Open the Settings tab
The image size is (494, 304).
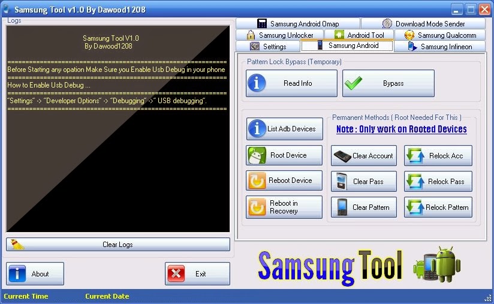click(x=268, y=46)
